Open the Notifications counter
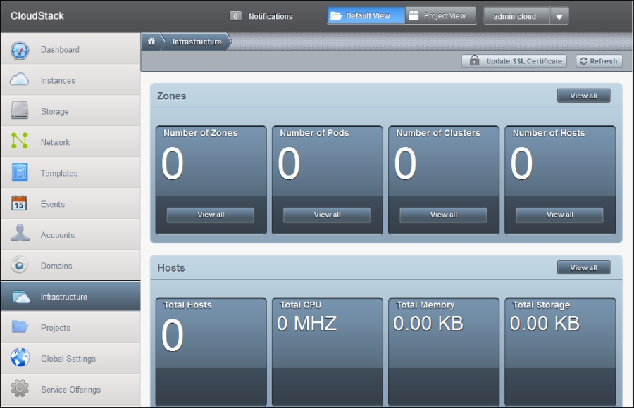 [x=237, y=16]
